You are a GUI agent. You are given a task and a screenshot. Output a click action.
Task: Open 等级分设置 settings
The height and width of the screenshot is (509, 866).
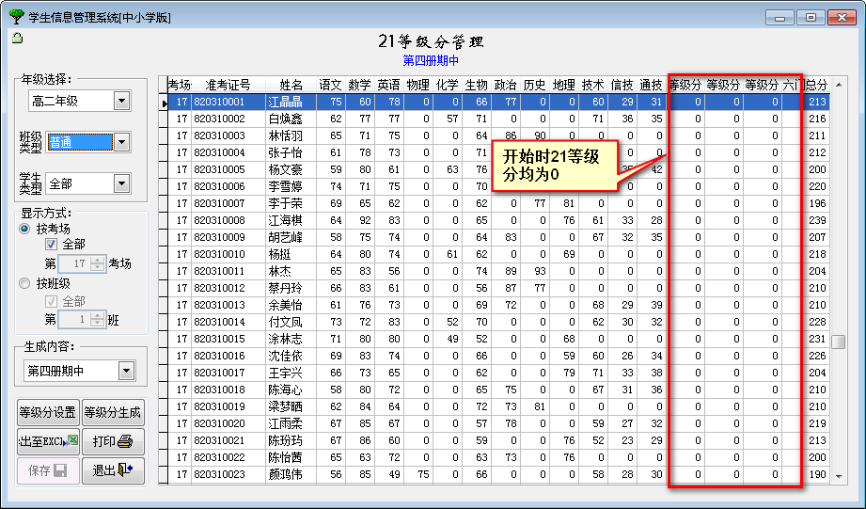[x=47, y=412]
